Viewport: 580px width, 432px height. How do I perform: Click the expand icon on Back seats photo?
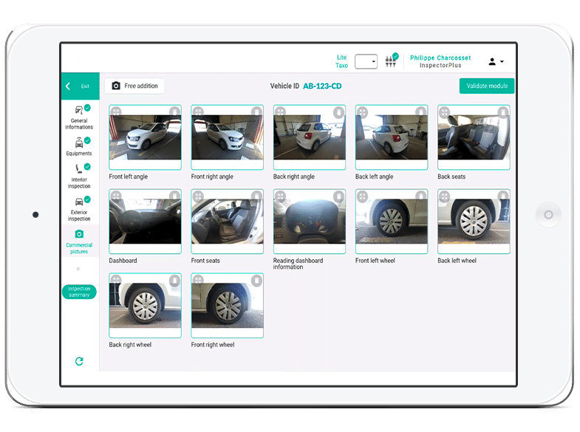tap(444, 112)
